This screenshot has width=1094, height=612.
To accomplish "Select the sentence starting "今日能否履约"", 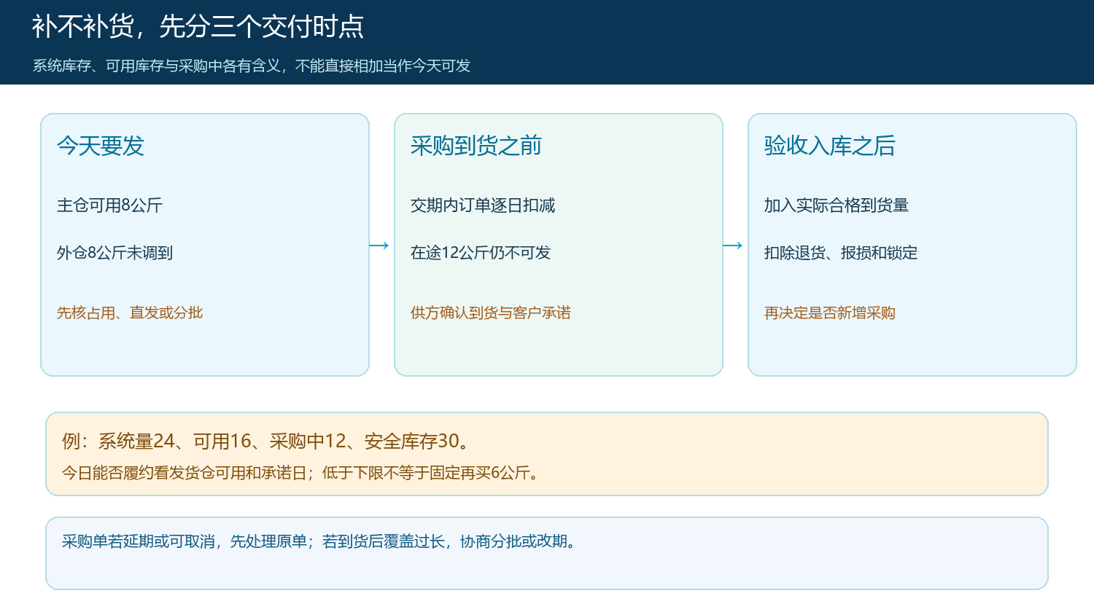I will click(x=302, y=473).
